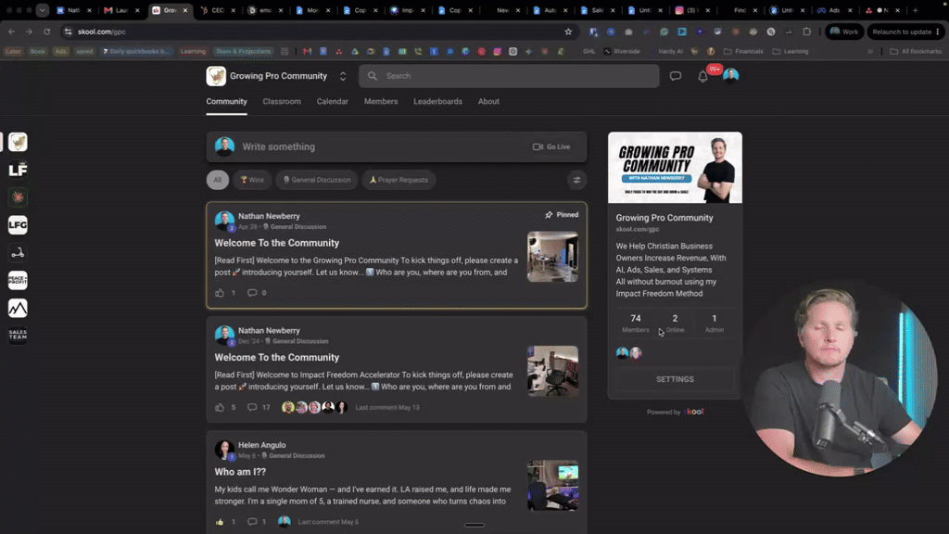Viewport: 949px width, 534px height.
Task: Open Helen Angulo's profile name
Action: coord(262,445)
